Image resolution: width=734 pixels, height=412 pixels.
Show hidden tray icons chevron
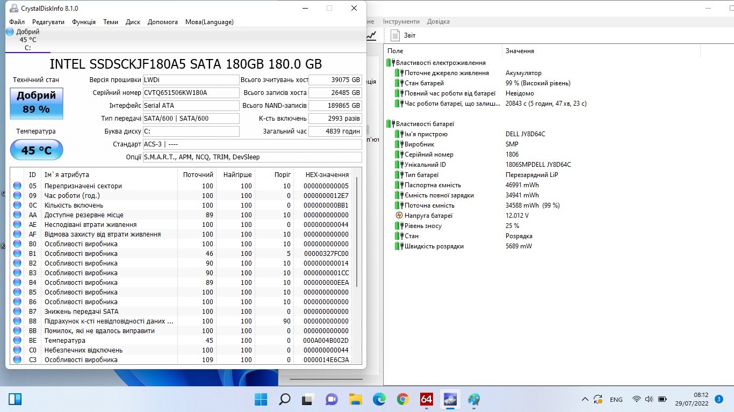point(585,400)
